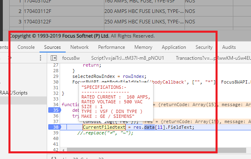Click 250 AMPS HBC FUSE LINKS cell
251x159 pixels.
pyautogui.click(x=144, y=22)
